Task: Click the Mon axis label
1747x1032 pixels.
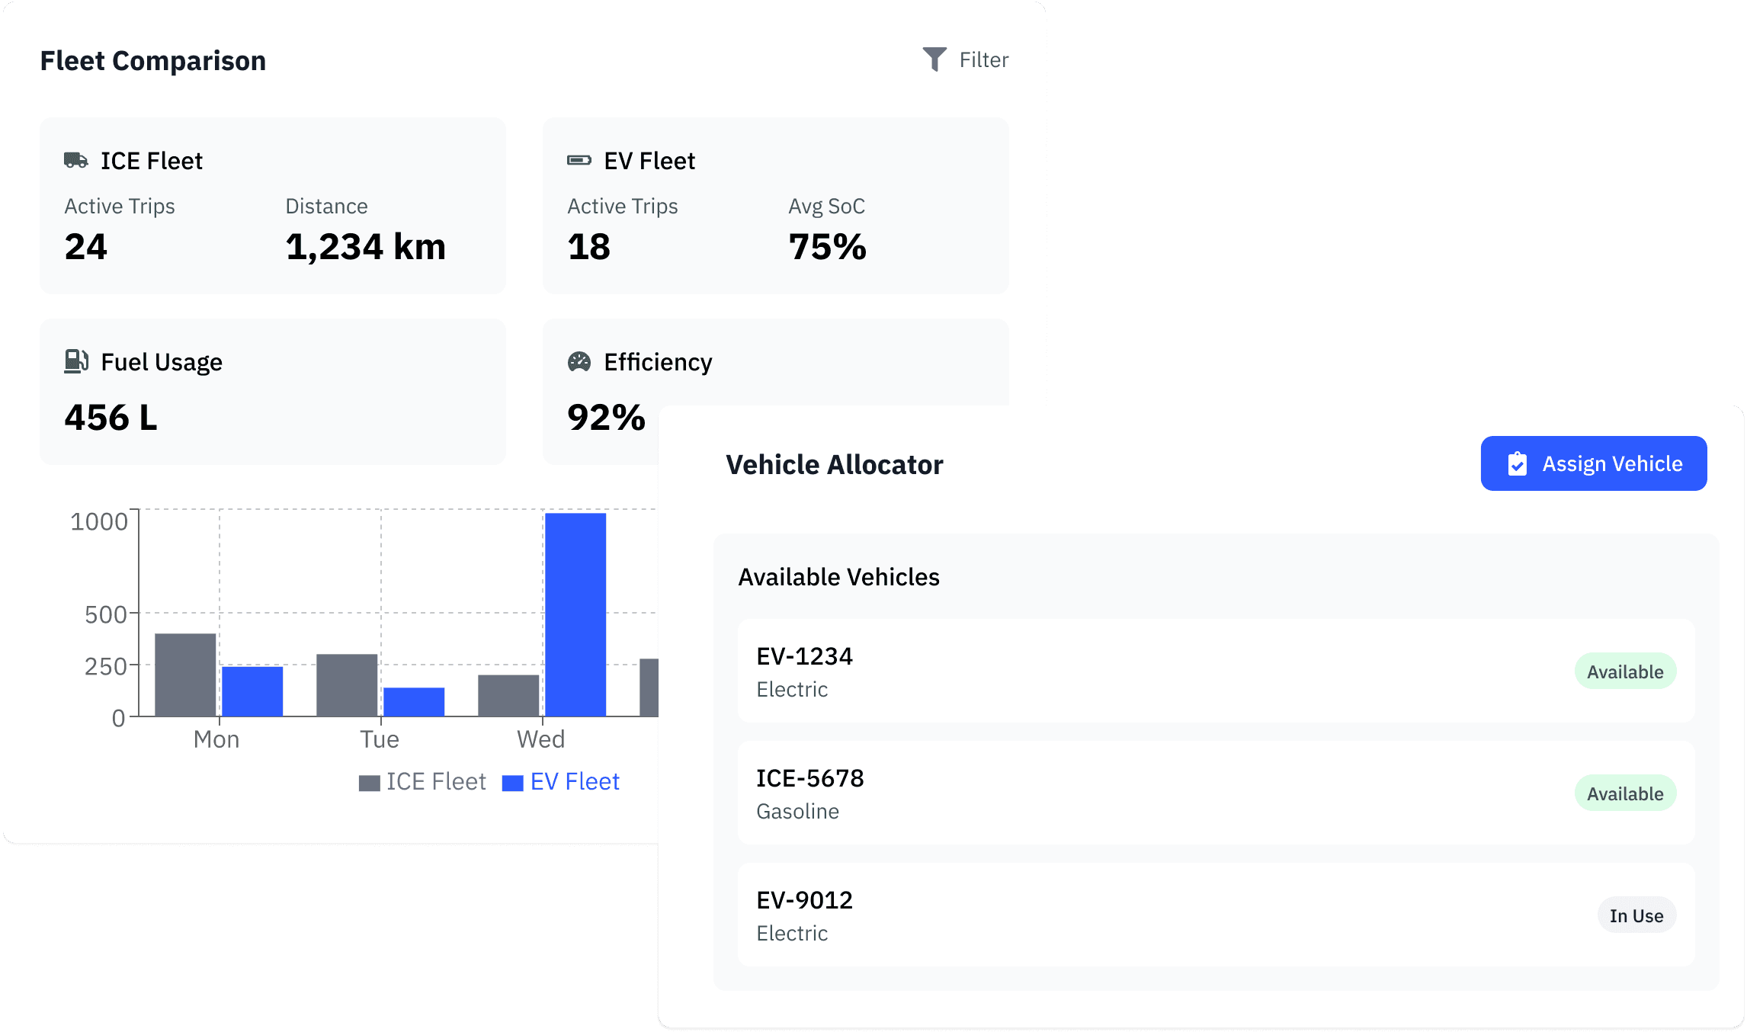Action: [x=216, y=739]
